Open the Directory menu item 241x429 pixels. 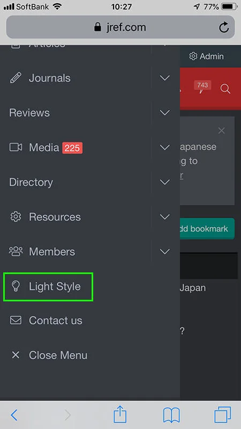coord(31,182)
